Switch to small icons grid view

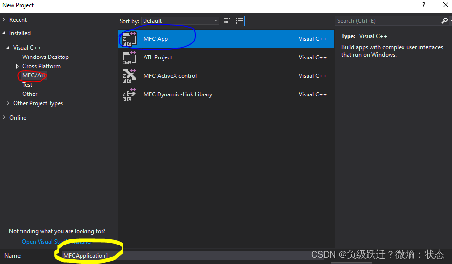227,21
